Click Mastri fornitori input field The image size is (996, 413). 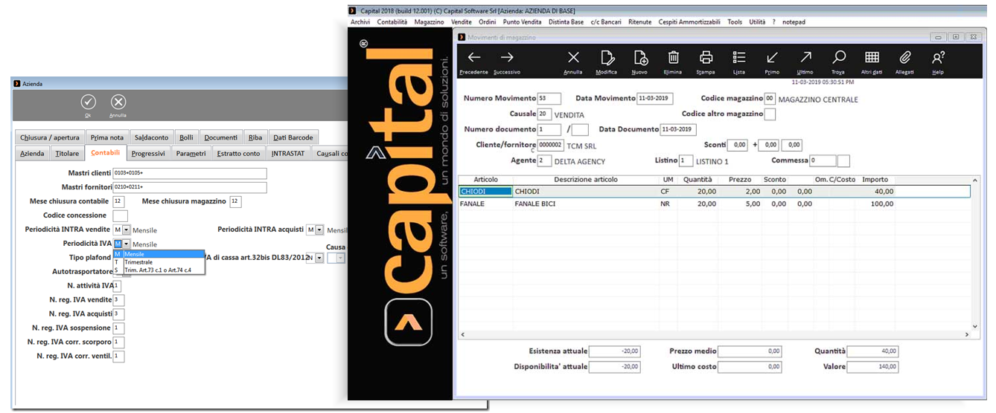coord(189,187)
